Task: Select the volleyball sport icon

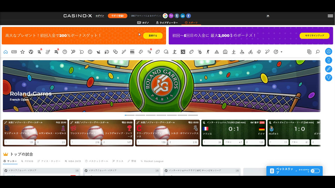Action: [x=90, y=52]
